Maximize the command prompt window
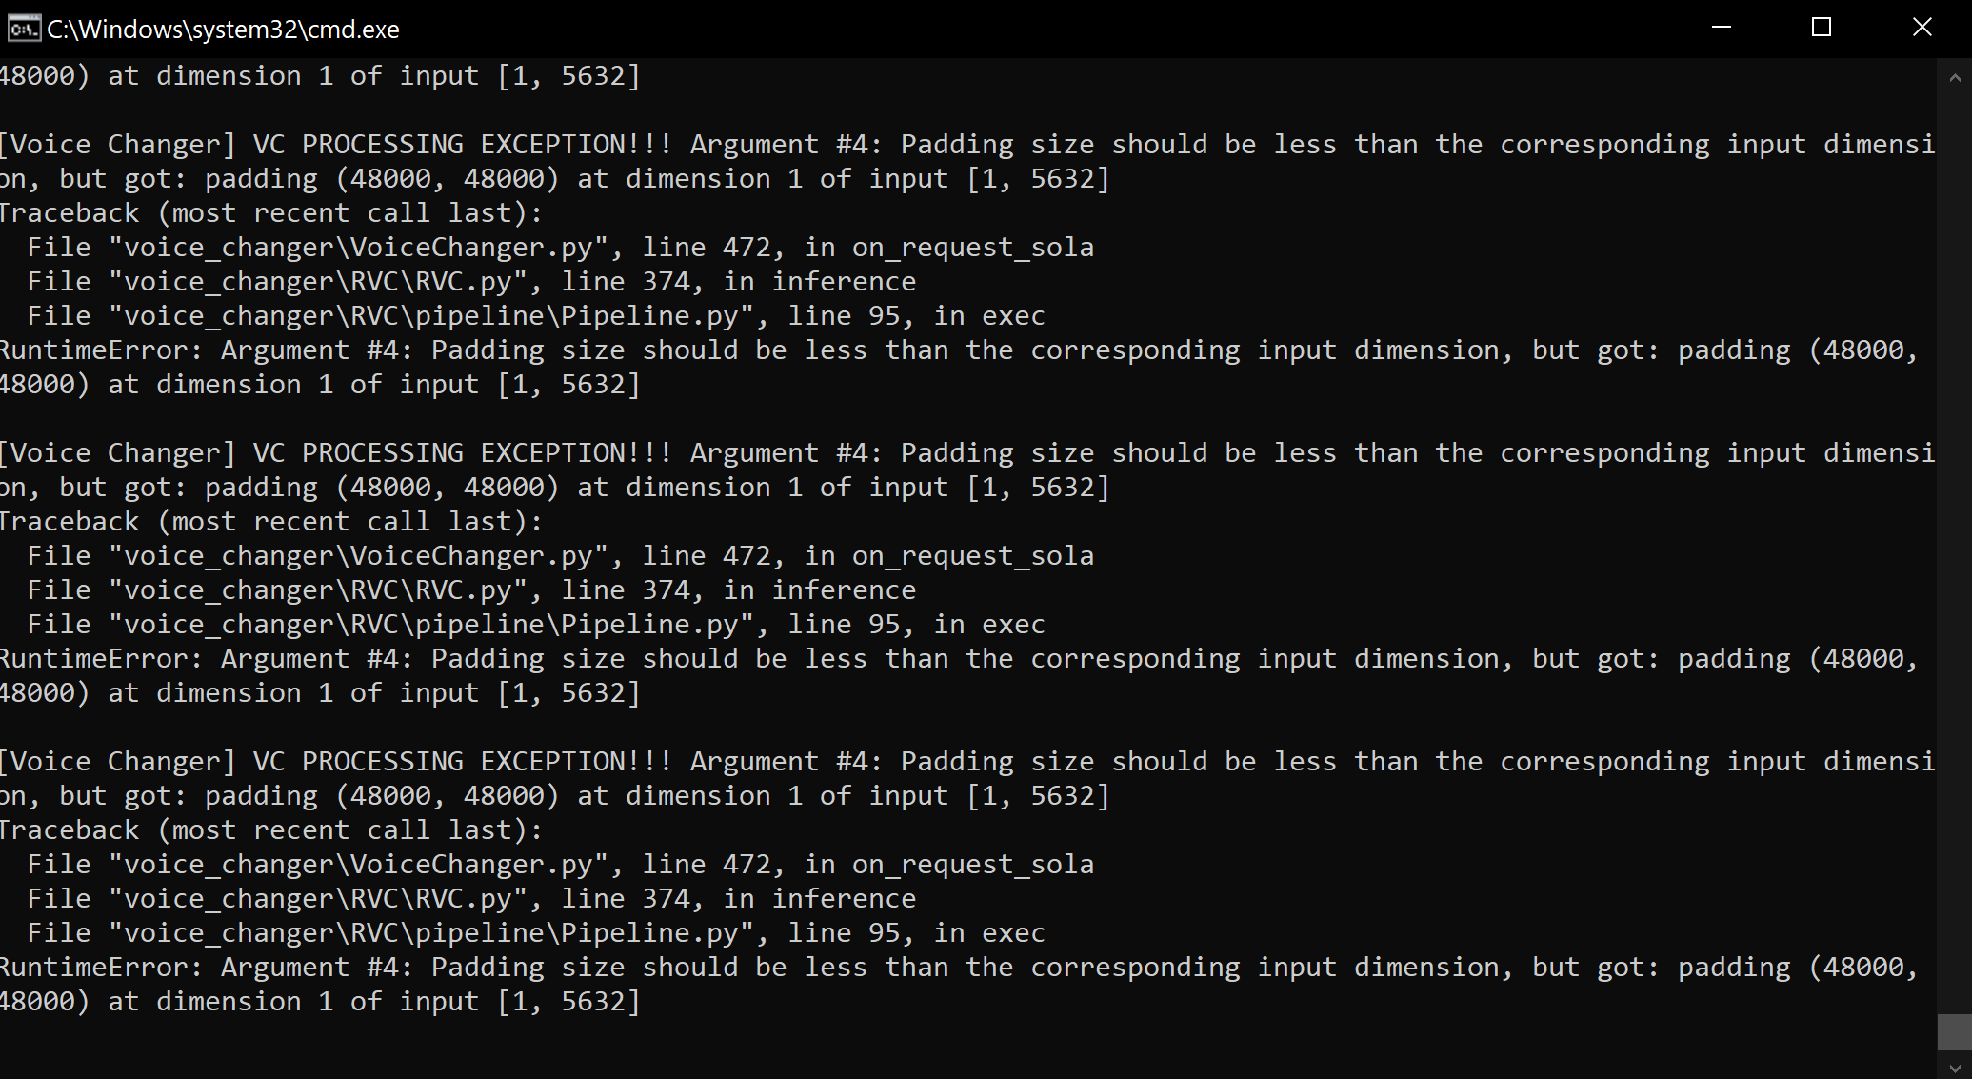Image resolution: width=1972 pixels, height=1079 pixels. tap(1821, 28)
